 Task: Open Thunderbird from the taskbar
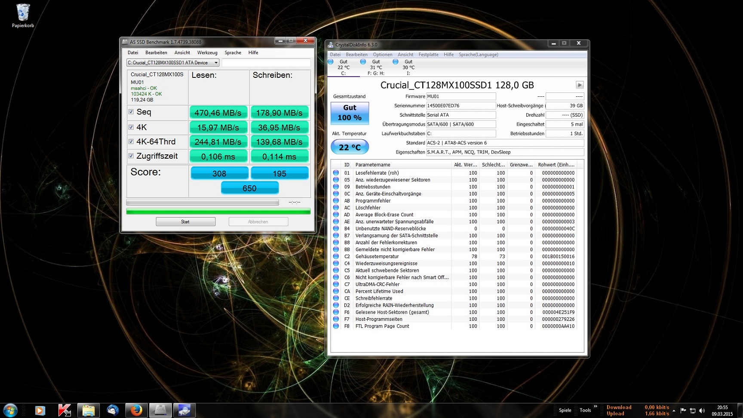point(113,410)
